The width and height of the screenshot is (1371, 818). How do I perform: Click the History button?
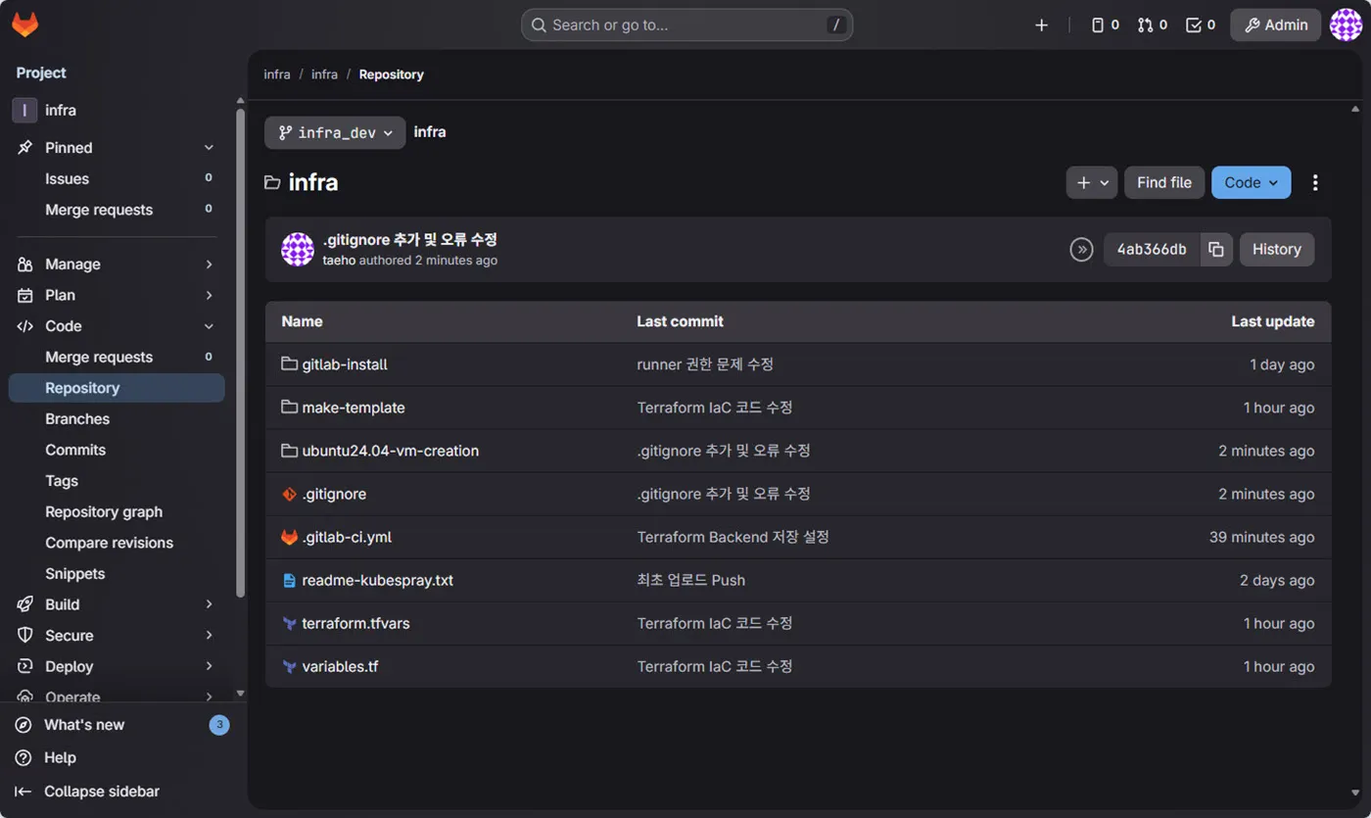(1277, 250)
